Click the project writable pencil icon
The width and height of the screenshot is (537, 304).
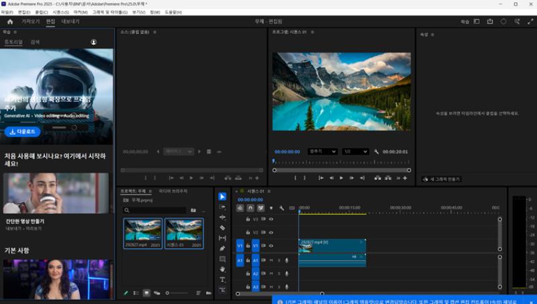[x=126, y=293]
